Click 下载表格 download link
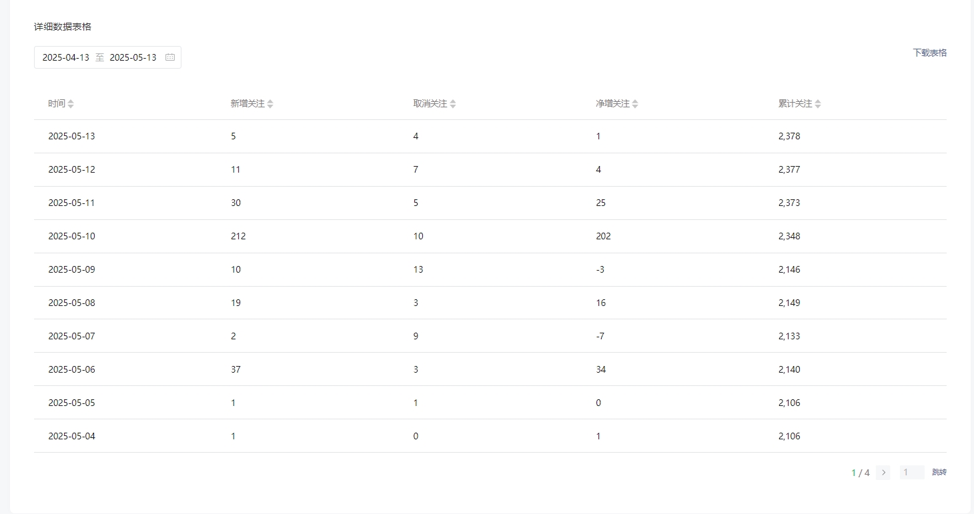The image size is (974, 514). point(929,53)
